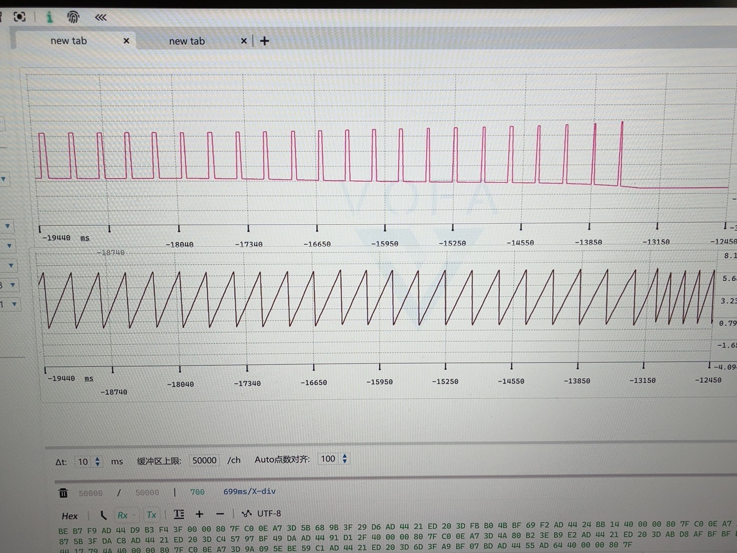The width and height of the screenshot is (737, 553).
Task: Add a new tab with plus button
Action: (265, 41)
